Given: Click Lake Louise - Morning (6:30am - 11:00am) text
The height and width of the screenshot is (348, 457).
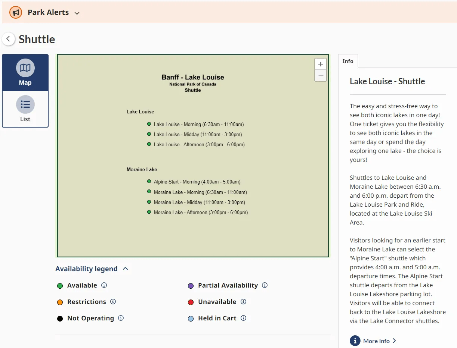Looking at the screenshot, I should click(199, 124).
